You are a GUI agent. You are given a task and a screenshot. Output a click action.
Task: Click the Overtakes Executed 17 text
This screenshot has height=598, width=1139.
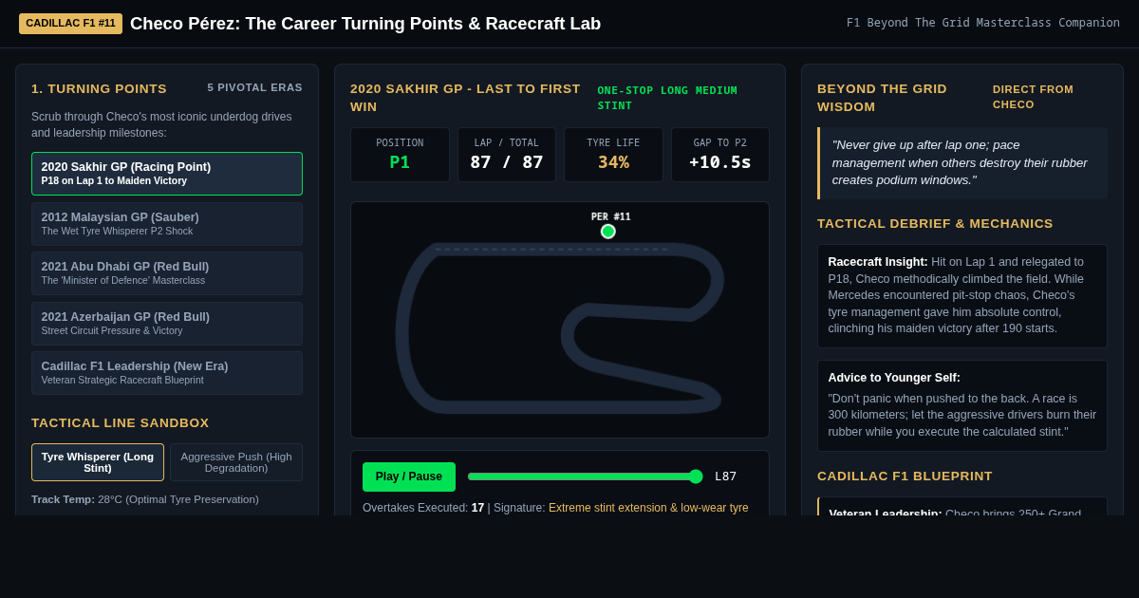tap(423, 508)
